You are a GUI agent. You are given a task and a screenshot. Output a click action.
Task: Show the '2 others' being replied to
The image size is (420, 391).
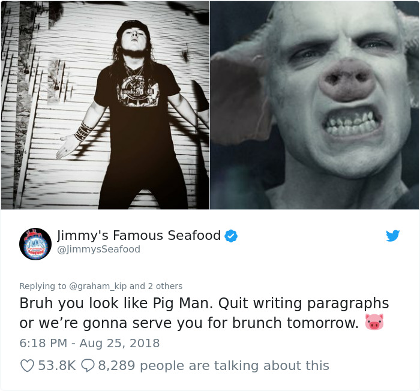(165, 286)
